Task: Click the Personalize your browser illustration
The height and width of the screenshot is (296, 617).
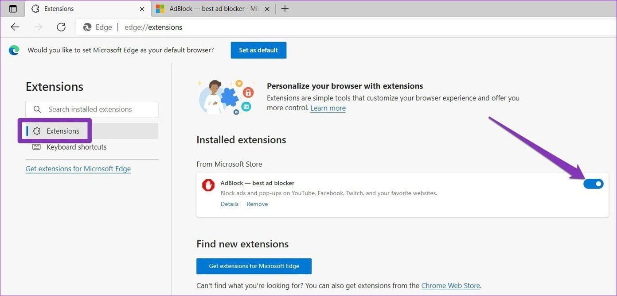Action: 226,97
